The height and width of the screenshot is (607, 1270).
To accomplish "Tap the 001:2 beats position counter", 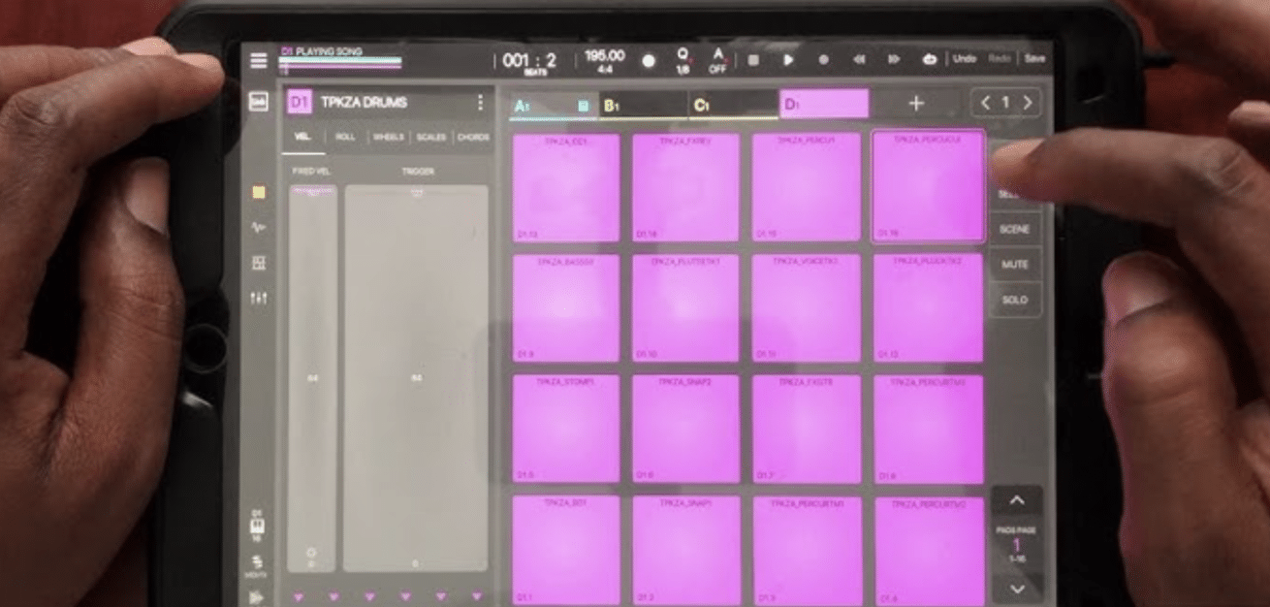I will [529, 63].
